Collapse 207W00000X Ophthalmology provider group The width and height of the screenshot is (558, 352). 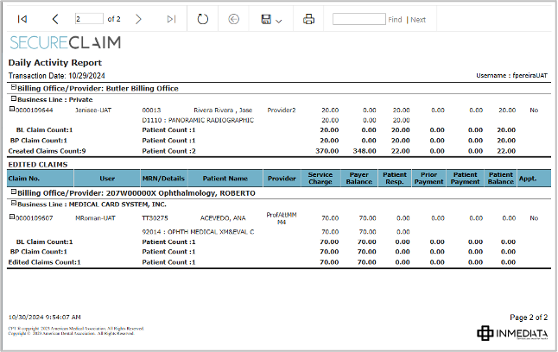point(12,192)
